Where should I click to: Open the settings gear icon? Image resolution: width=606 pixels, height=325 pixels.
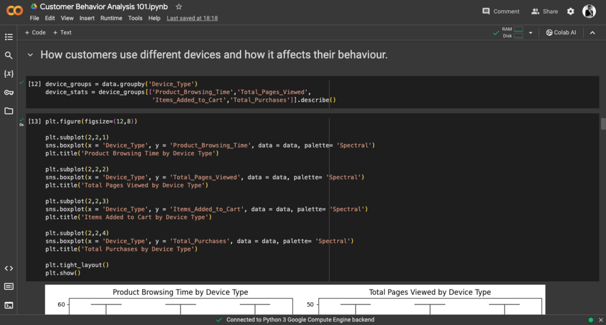click(570, 11)
